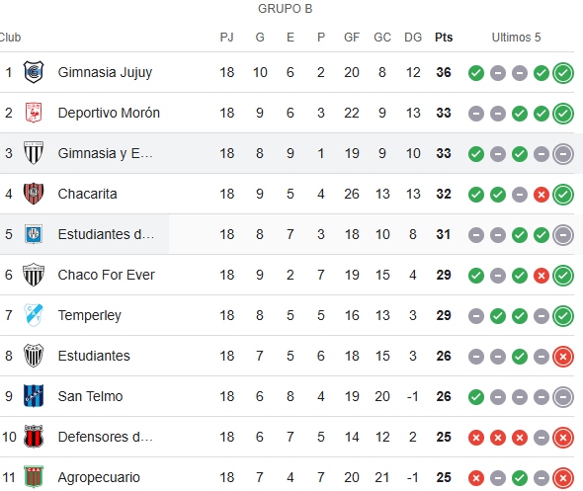This screenshot has width=583, height=491.
Task: Open the Chaco For Ever team link
Action: [106, 275]
